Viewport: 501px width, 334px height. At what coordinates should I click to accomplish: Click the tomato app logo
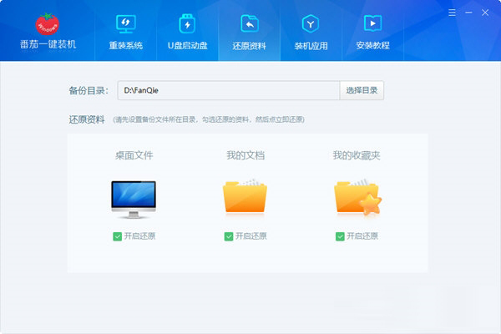click(x=48, y=23)
